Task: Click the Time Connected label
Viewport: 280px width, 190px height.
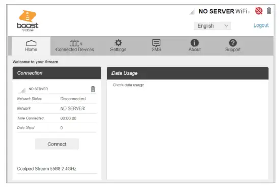Action: coord(31,118)
